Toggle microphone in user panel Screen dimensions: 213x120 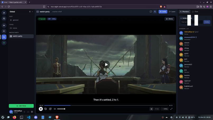[25, 112]
